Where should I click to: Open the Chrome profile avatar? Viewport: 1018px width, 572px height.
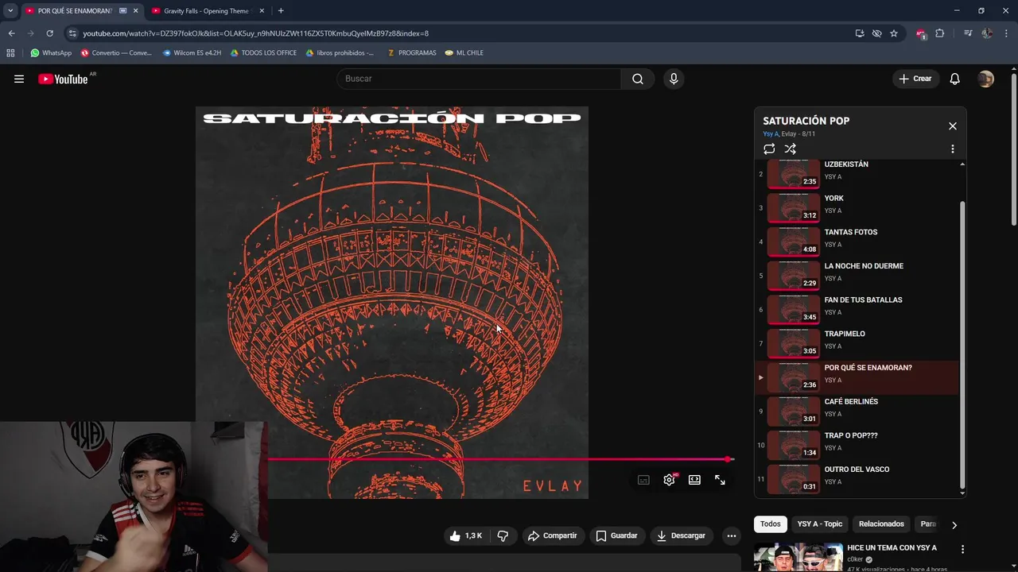point(987,33)
